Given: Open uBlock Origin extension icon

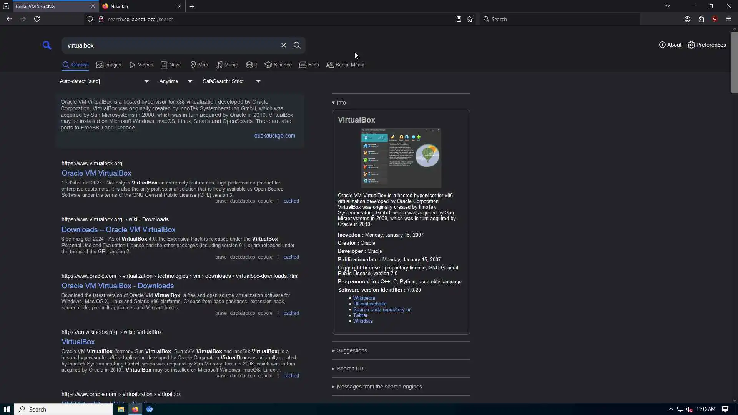Looking at the screenshot, I should (715, 19).
